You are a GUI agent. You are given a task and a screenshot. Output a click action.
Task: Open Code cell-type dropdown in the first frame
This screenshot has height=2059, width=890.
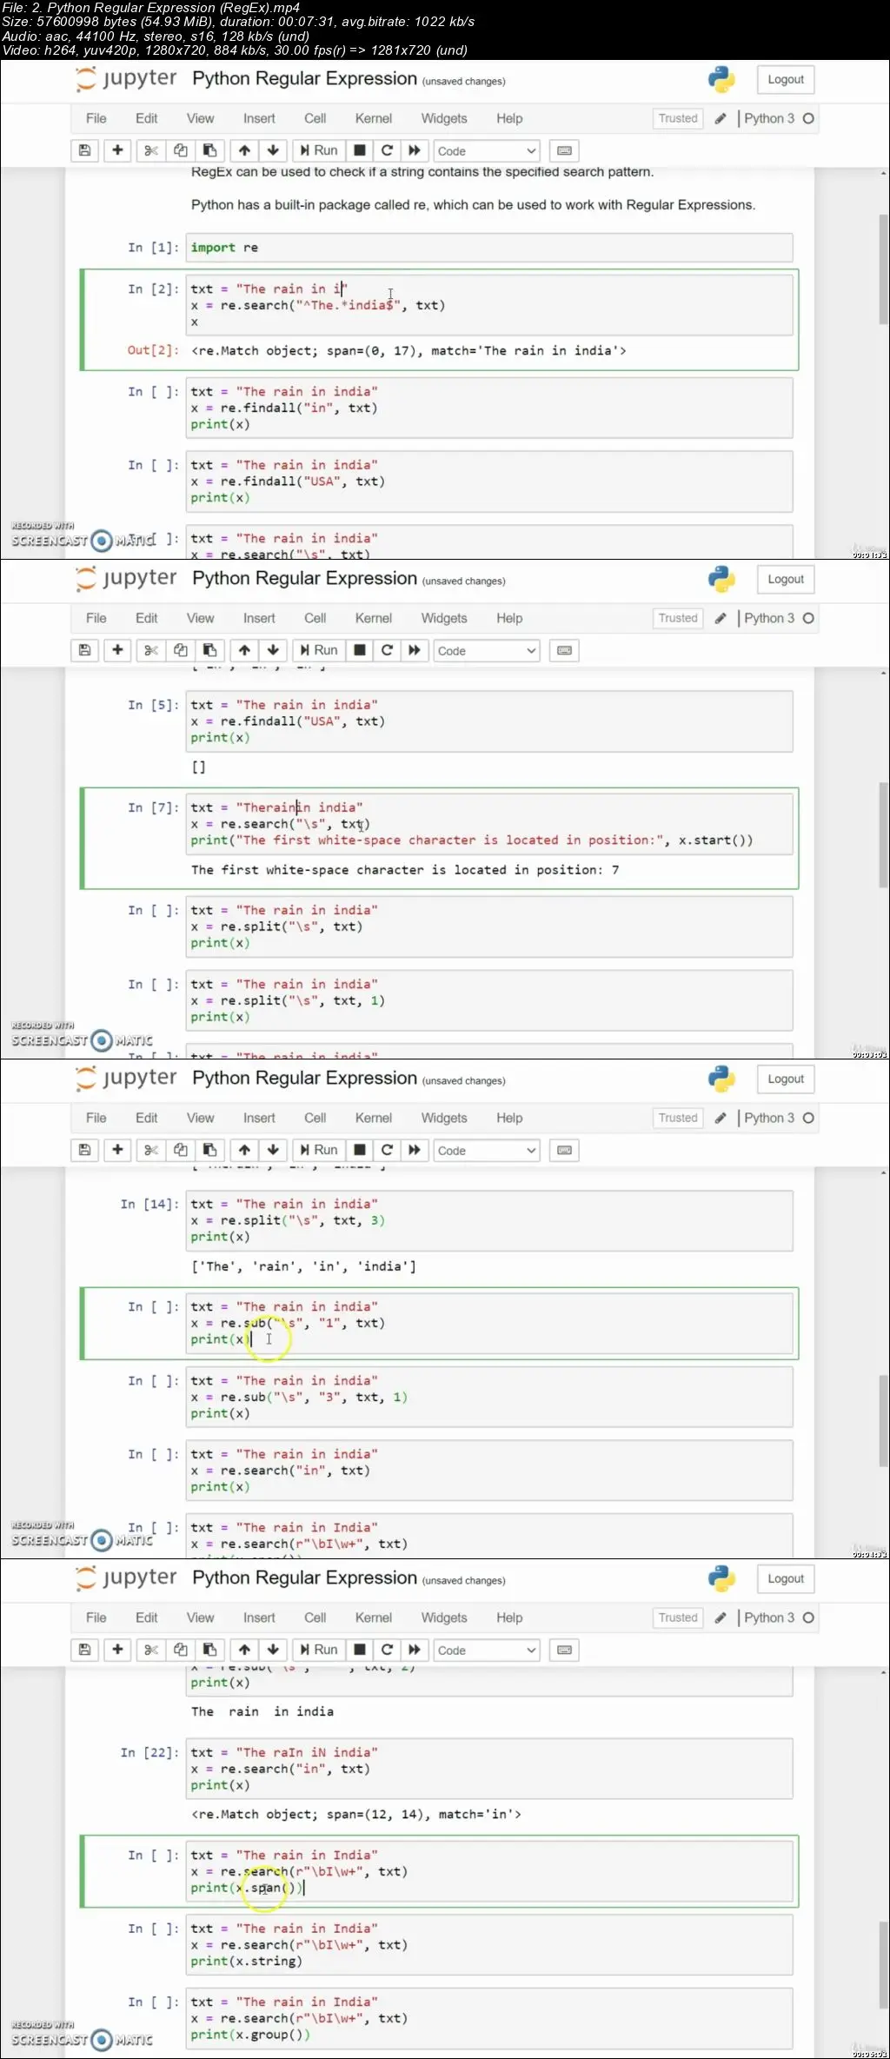tap(486, 151)
